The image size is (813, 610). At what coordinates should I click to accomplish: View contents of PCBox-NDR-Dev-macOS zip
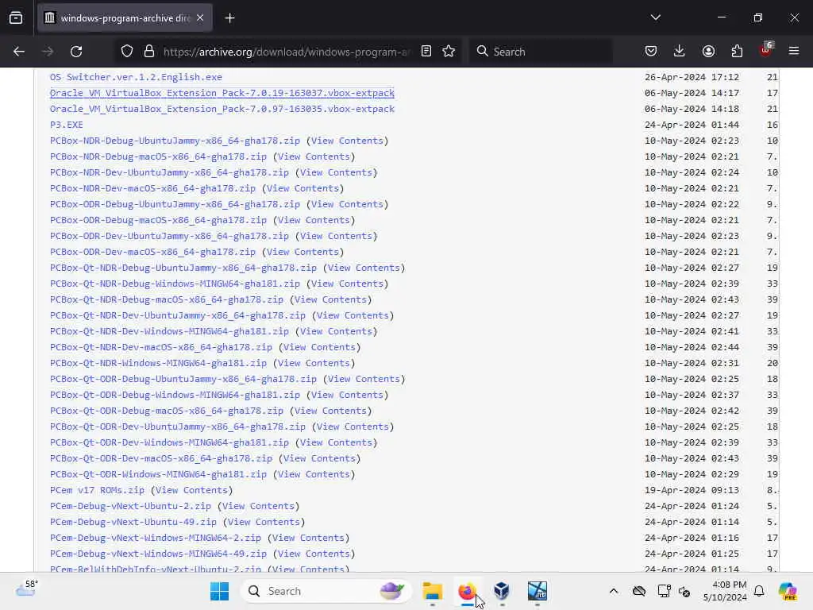(302, 188)
